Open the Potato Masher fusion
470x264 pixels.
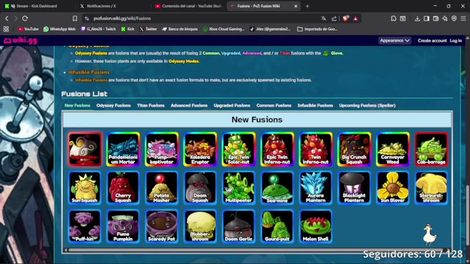point(162,188)
